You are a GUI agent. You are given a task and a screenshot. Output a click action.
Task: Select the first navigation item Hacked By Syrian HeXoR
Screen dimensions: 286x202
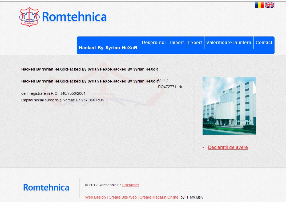pyautogui.click(x=108, y=48)
